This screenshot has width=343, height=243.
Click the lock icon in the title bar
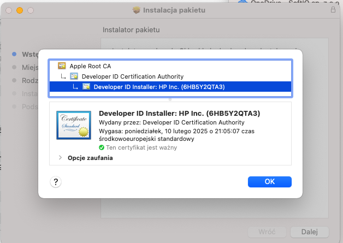pos(333,10)
